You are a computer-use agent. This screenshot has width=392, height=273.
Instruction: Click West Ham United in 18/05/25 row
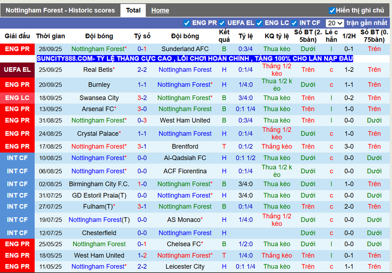(99, 255)
